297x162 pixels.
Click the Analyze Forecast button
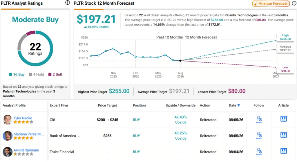(271, 3)
